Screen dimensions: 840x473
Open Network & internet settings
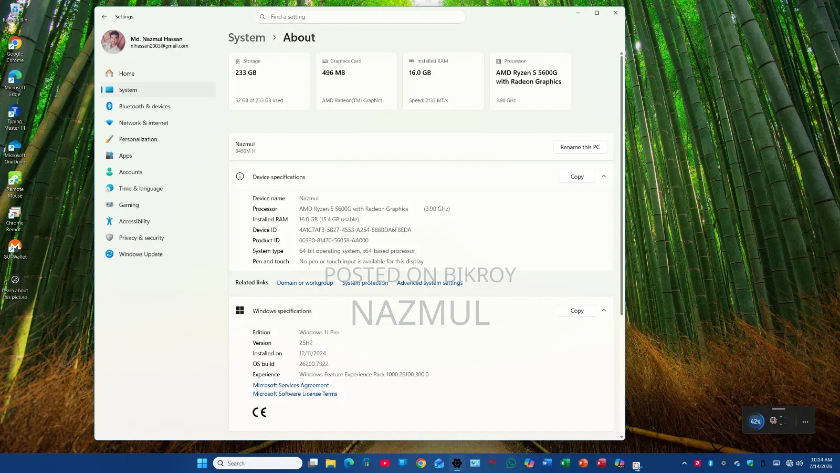[158, 123]
